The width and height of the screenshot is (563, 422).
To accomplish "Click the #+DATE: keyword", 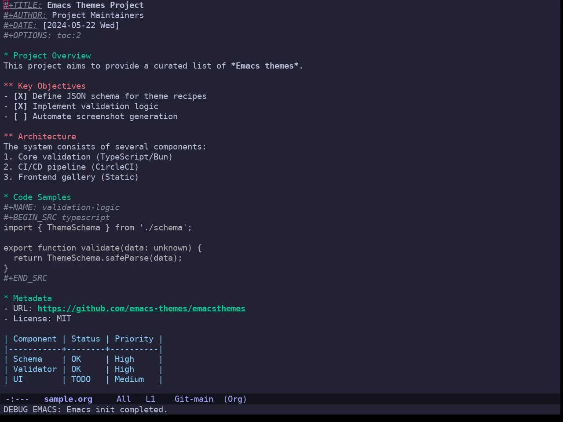I will [x=20, y=25].
